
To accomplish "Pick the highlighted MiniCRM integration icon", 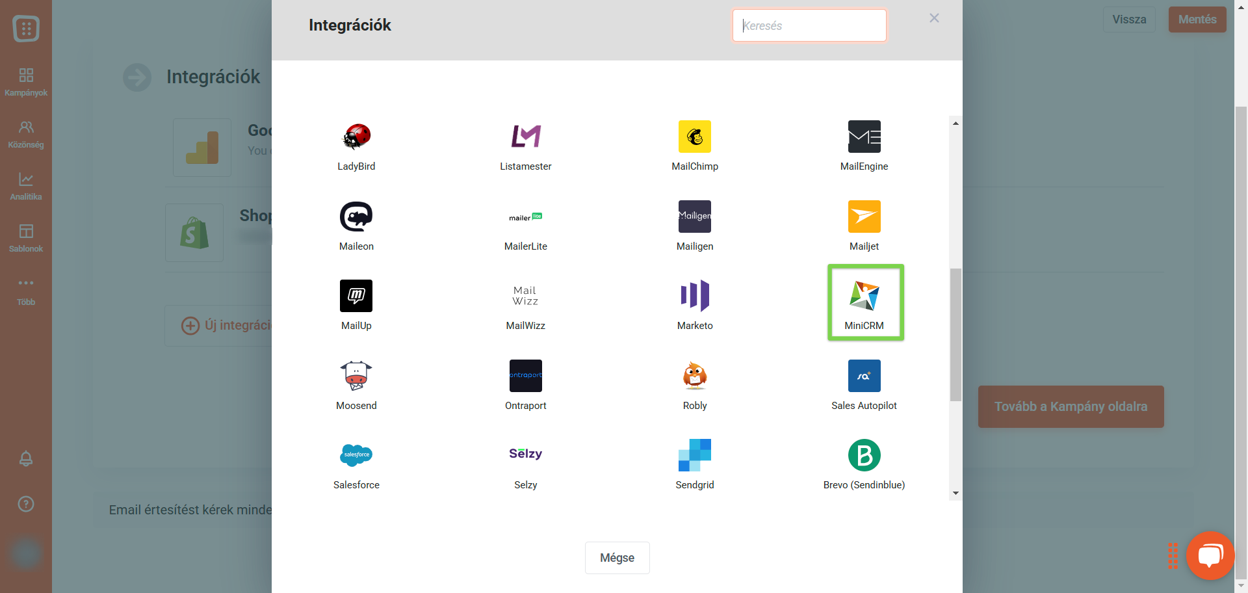I will click(864, 296).
